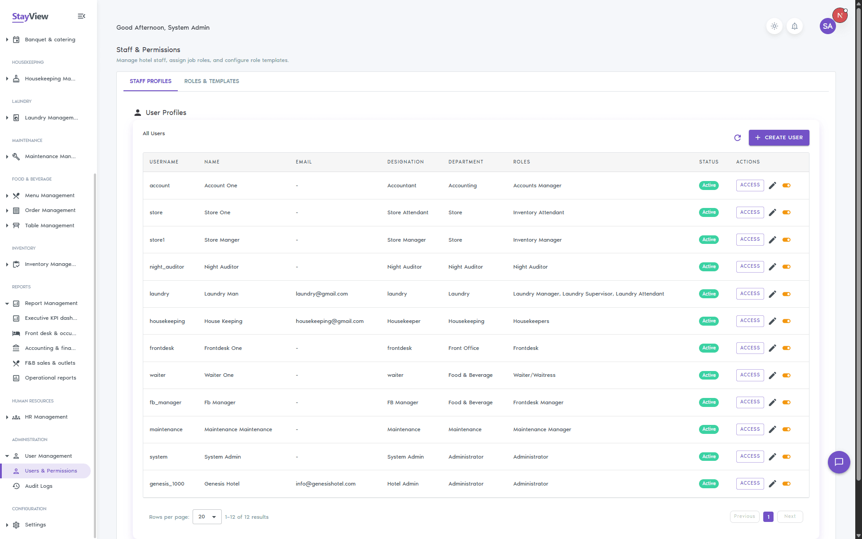Sort by the Username column header
Image resolution: width=862 pixels, height=539 pixels.
coord(164,162)
